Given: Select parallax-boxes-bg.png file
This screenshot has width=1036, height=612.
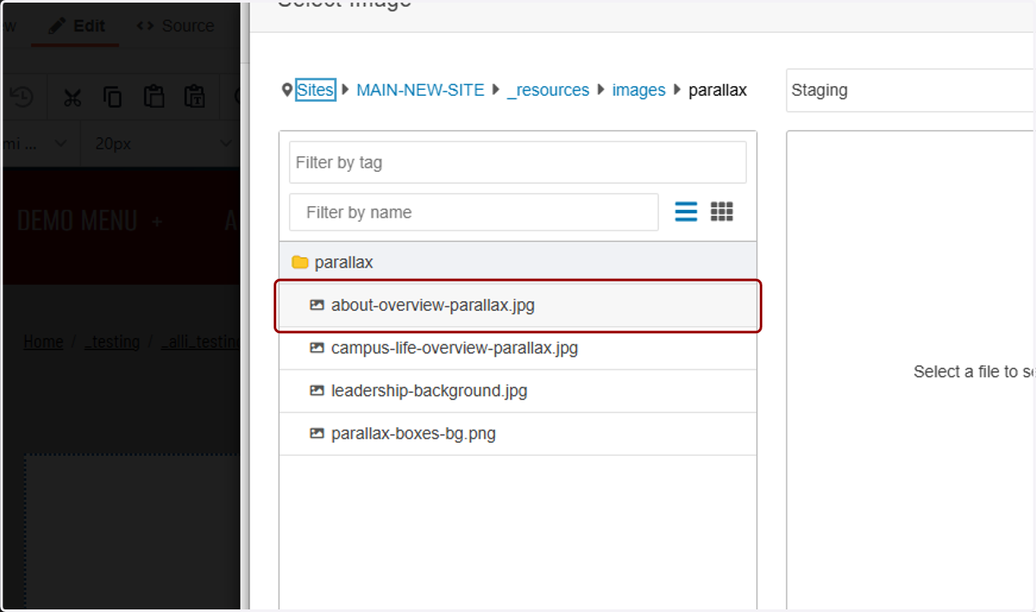Looking at the screenshot, I should pos(518,434).
